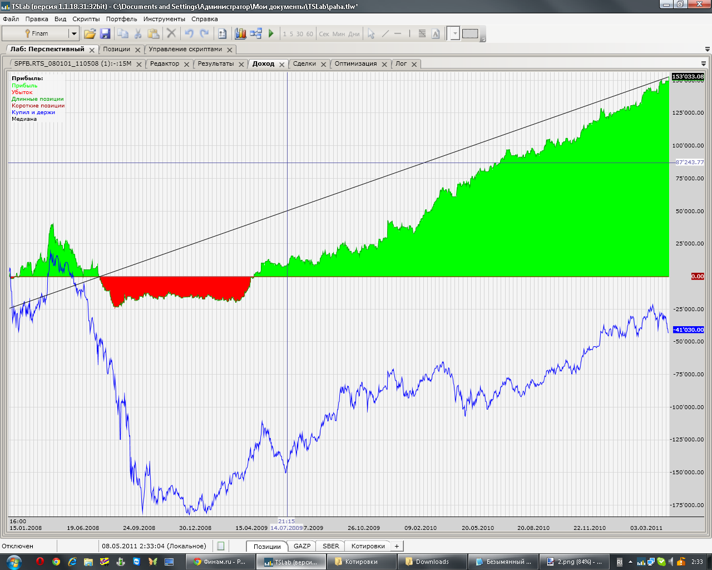Open the Файл menu
The height and width of the screenshot is (570, 712).
11,19
